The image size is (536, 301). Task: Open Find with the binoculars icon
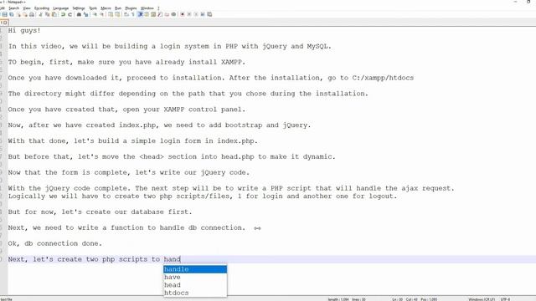79,14
